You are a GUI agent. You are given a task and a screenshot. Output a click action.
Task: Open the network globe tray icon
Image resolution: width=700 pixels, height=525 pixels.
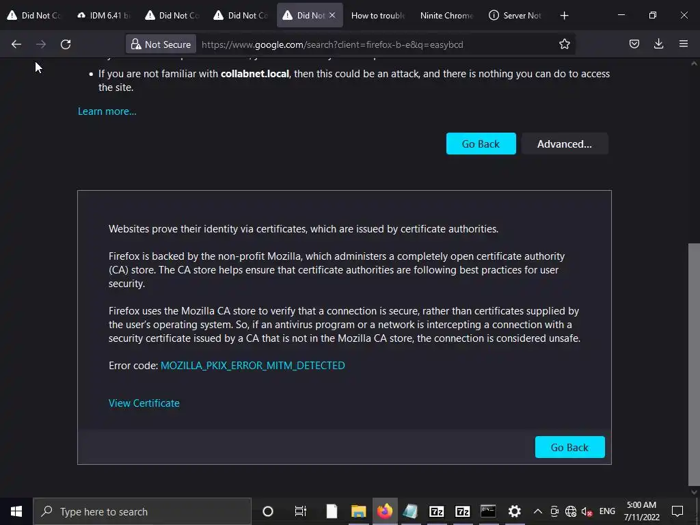point(571,511)
